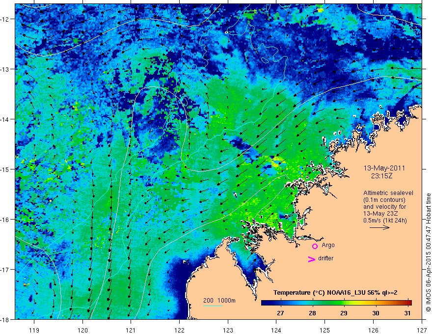The width and height of the screenshot is (432, 334).
Task: Click the time text 23:15Z
Action: (x=381, y=176)
